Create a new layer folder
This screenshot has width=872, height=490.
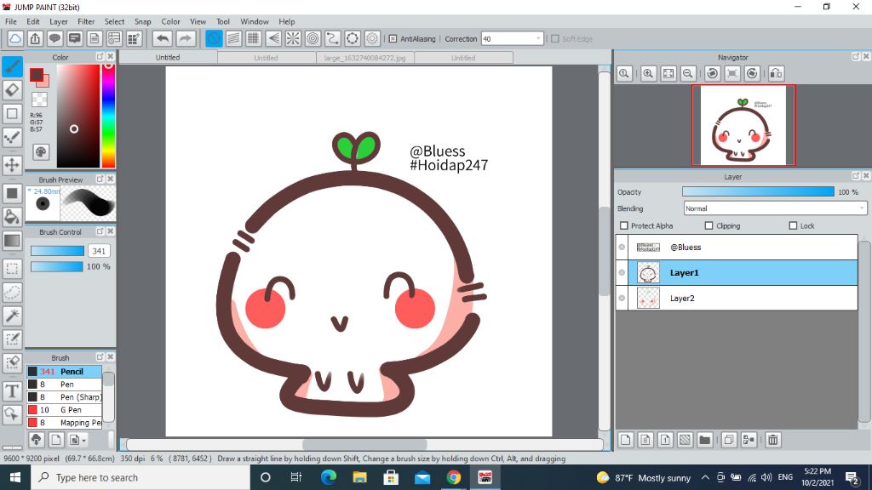click(x=704, y=440)
